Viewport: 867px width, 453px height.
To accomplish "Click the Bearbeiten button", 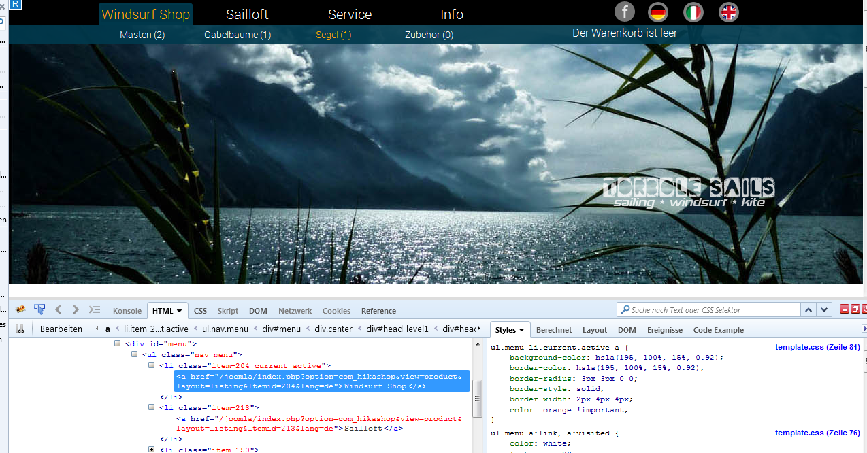I will [x=61, y=329].
